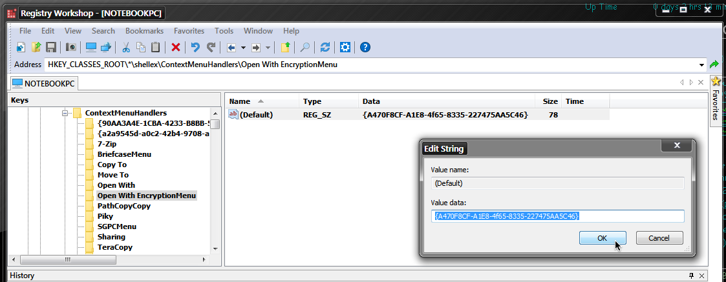Click the Refresh toolbar icon

click(x=325, y=47)
